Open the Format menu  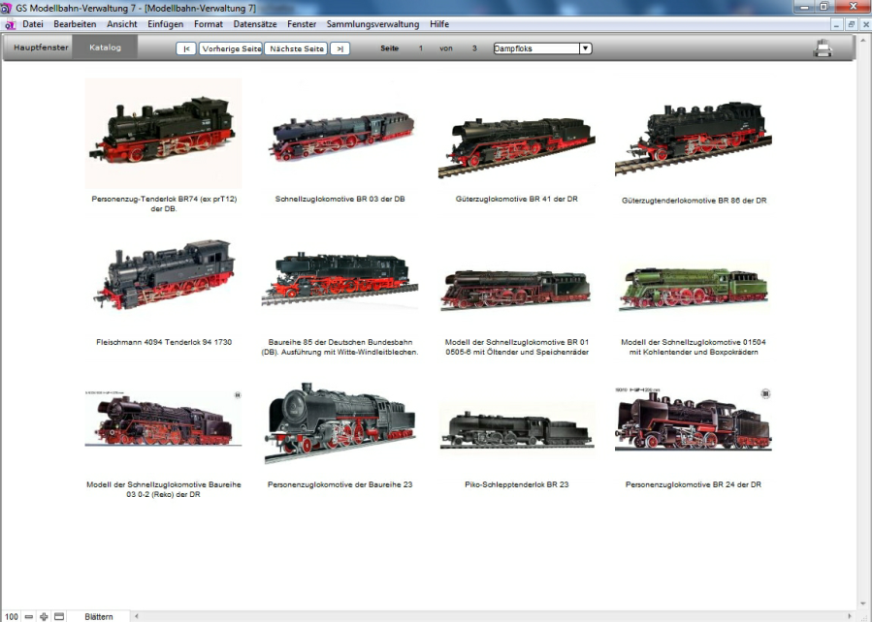(x=209, y=24)
